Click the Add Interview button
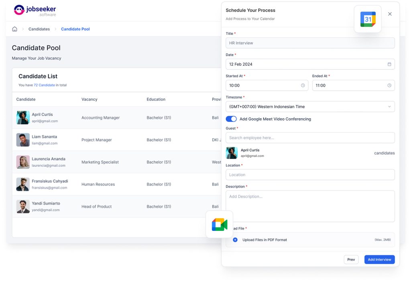Viewport: 411px width, 283px height. [379, 259]
